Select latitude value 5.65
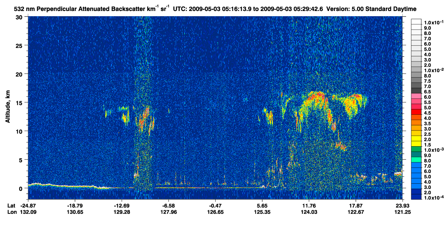 point(262,206)
